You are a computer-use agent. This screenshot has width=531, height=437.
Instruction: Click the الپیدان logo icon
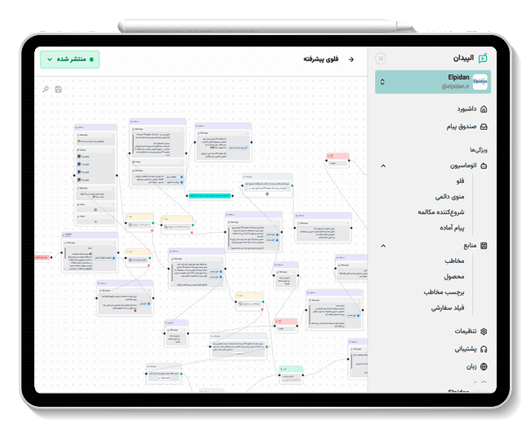pyautogui.click(x=483, y=58)
